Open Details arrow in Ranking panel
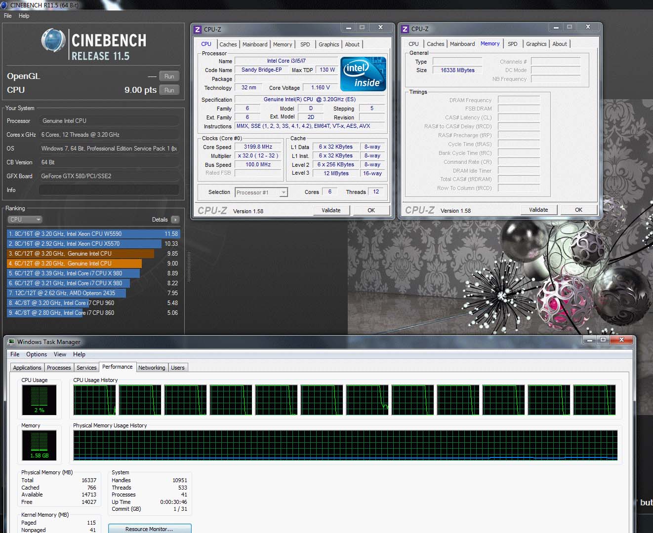Image resolution: width=653 pixels, height=533 pixels. click(175, 220)
